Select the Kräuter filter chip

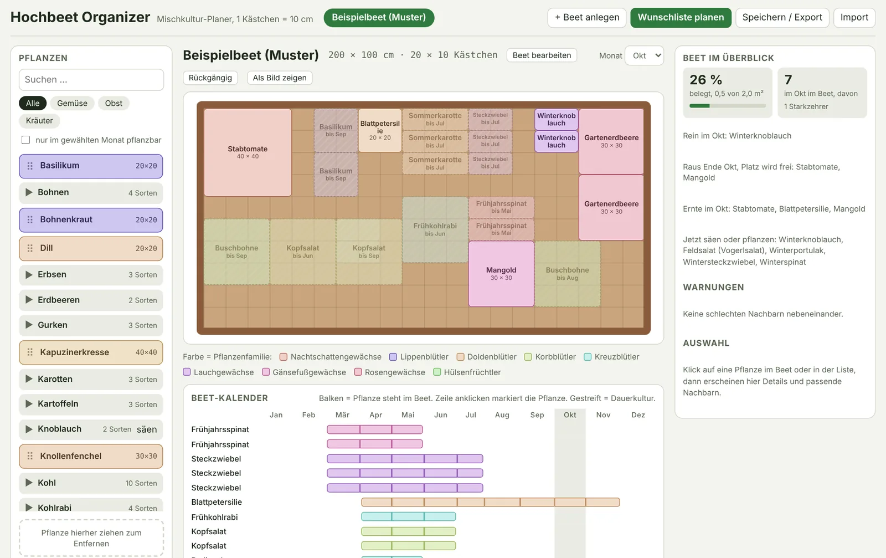click(x=39, y=120)
